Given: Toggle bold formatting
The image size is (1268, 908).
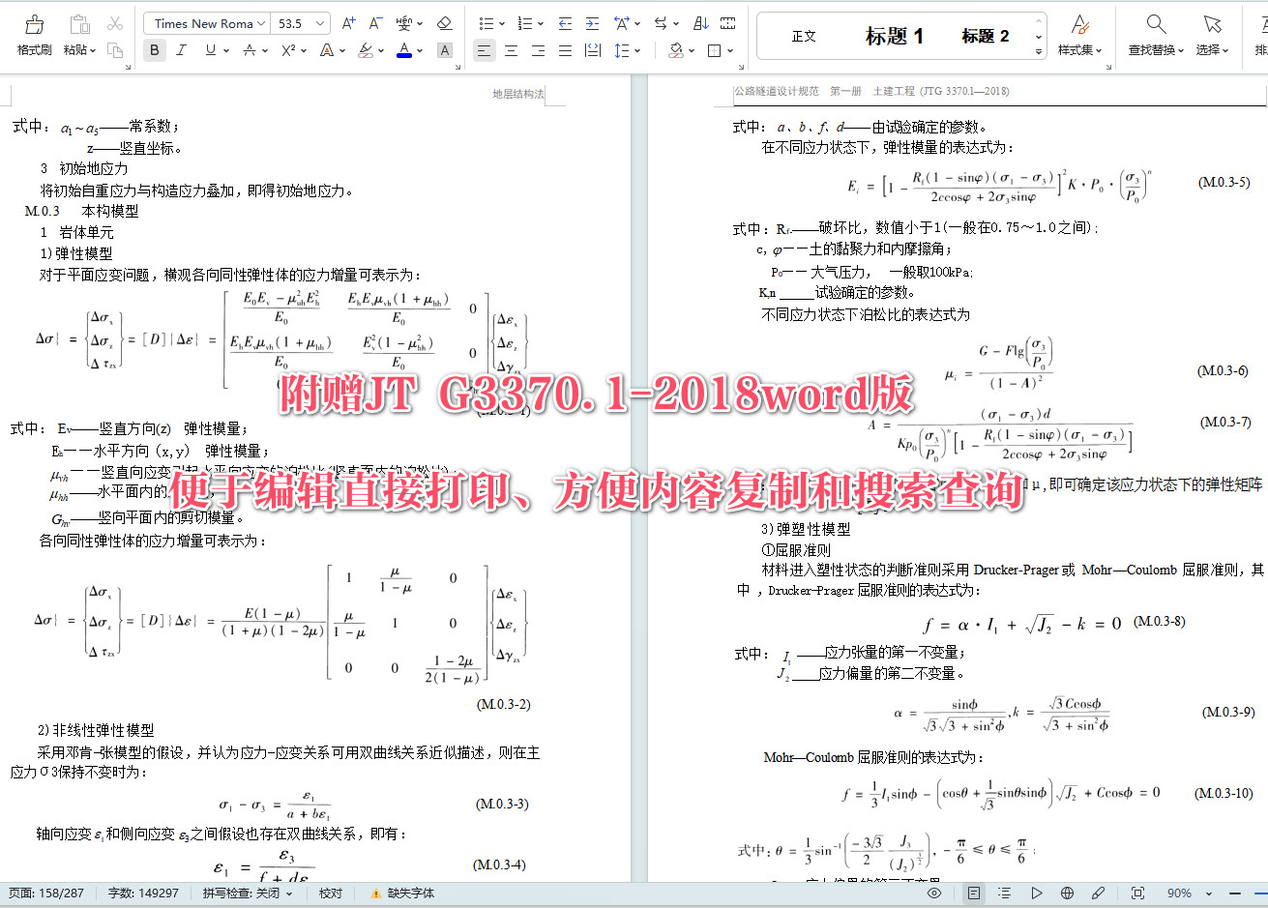Looking at the screenshot, I should 155,50.
